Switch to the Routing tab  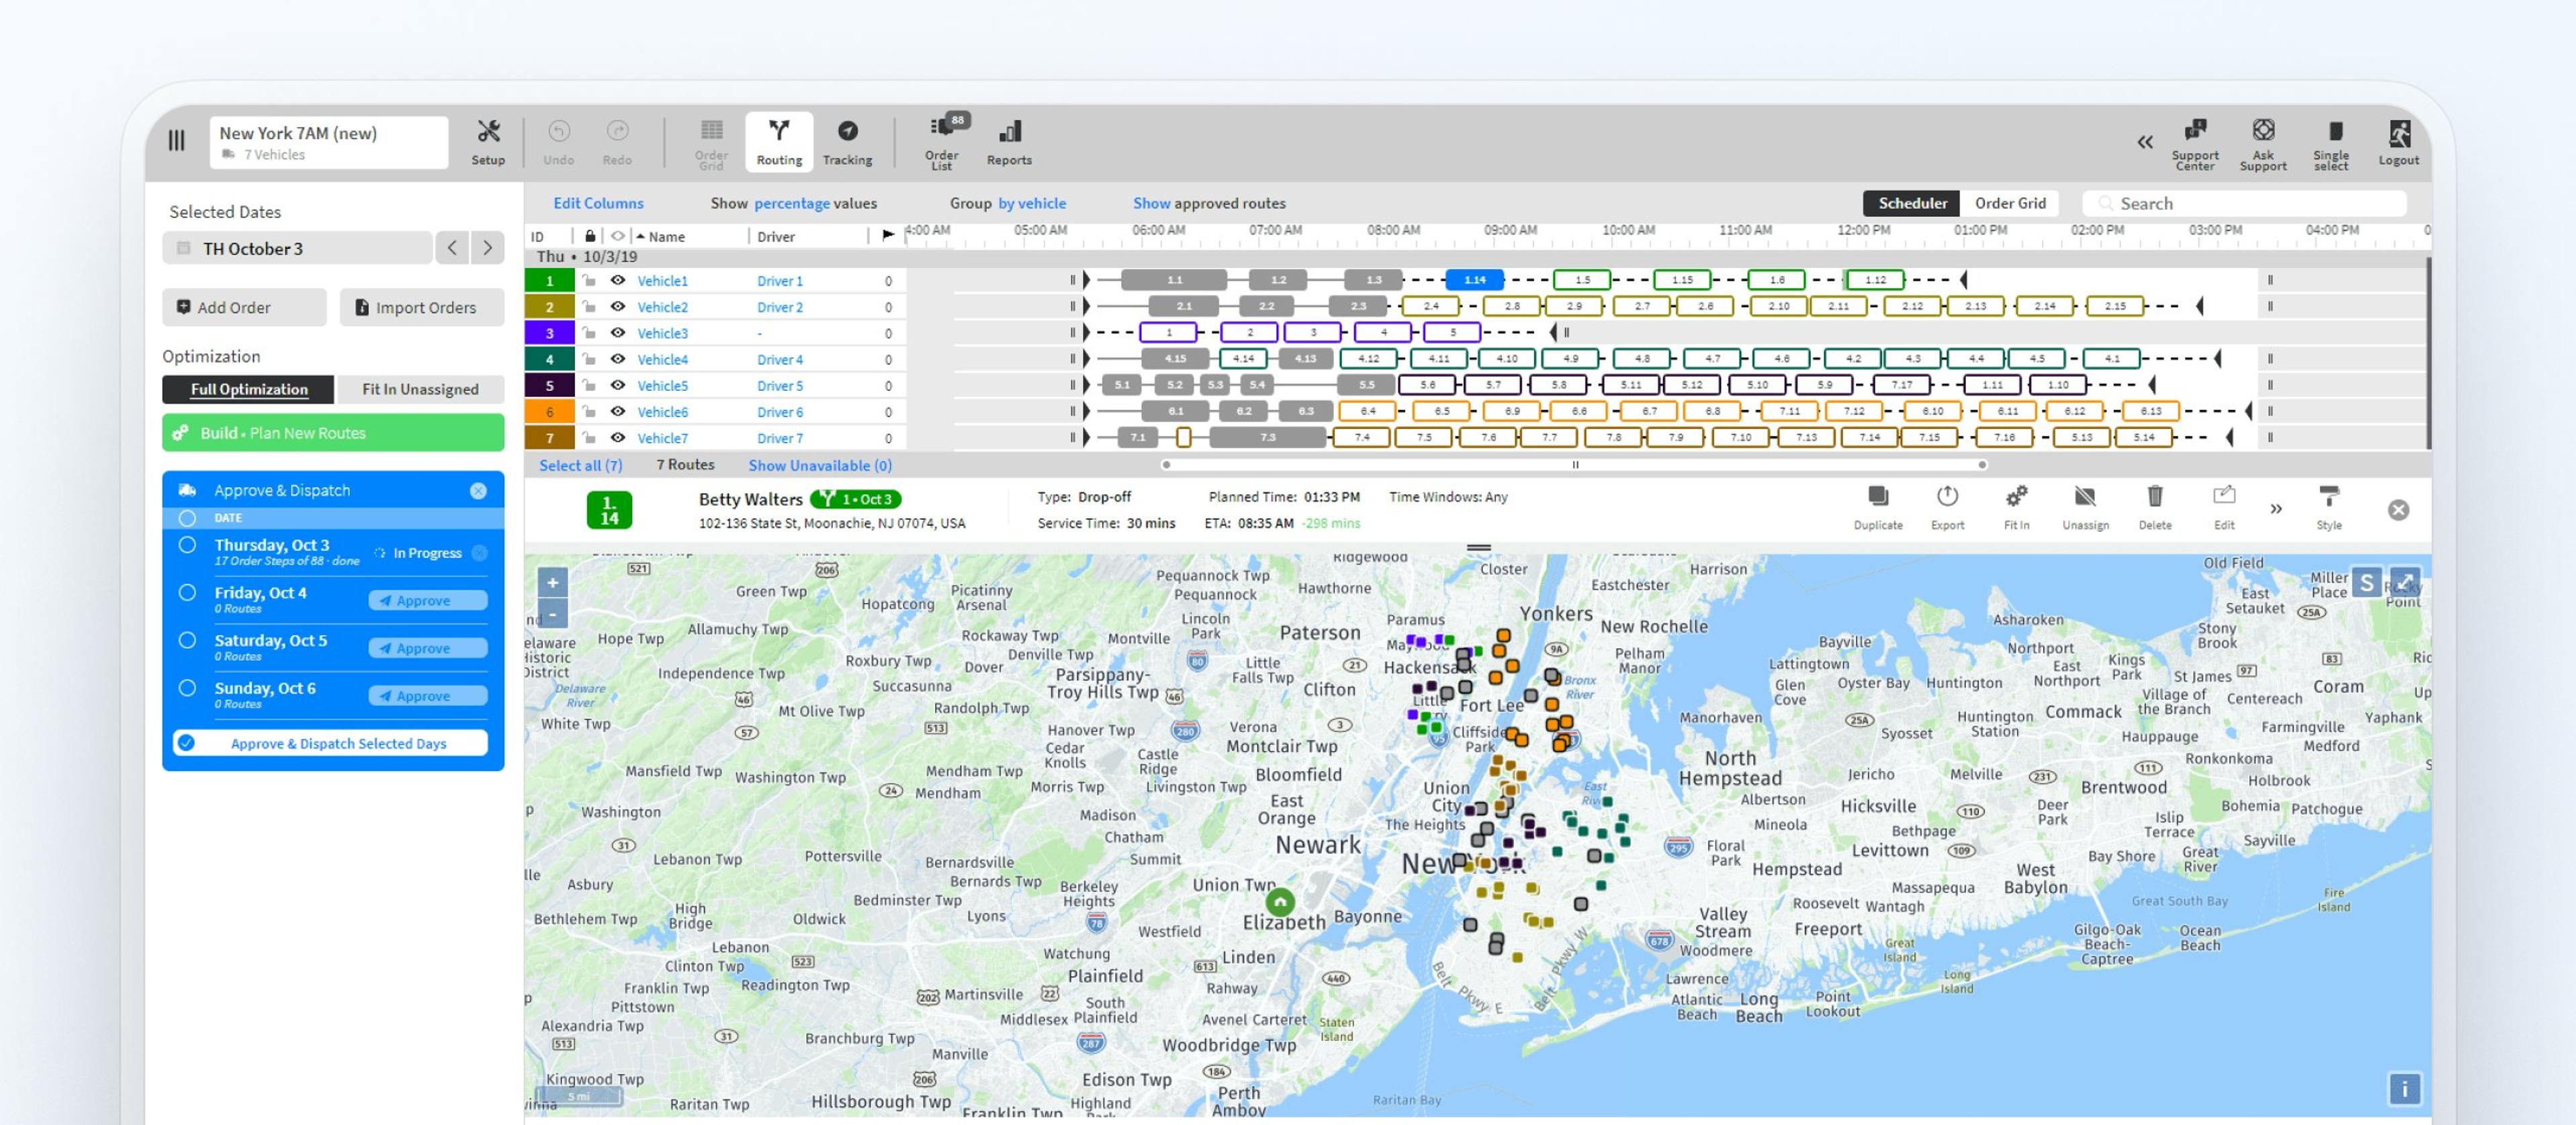(779, 142)
